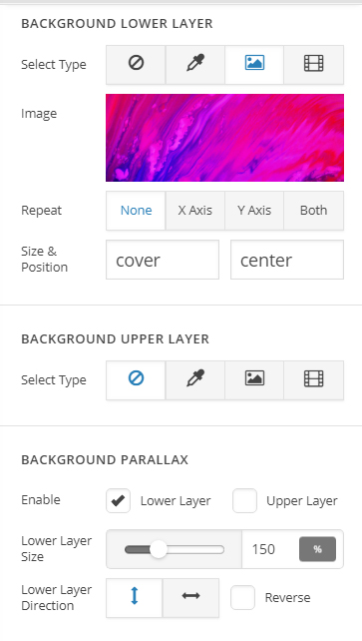Image resolution: width=362 pixels, height=641 pixels.
Task: Enable Upper Layer parallax checkbox
Action: 244,500
